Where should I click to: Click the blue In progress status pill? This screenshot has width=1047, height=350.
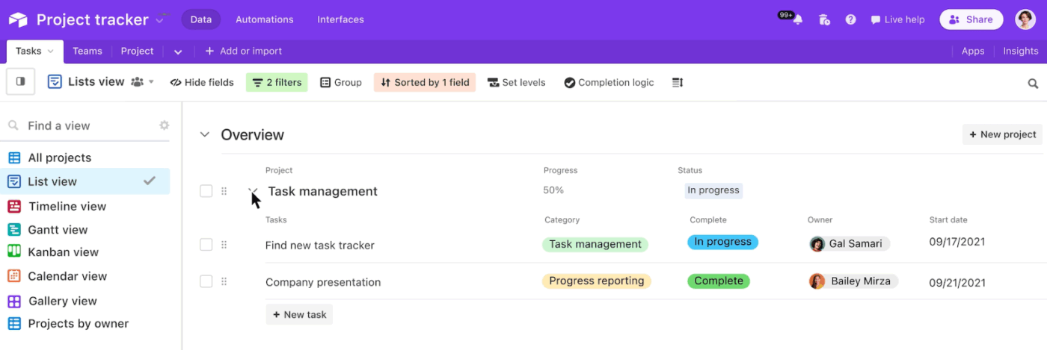[722, 242]
